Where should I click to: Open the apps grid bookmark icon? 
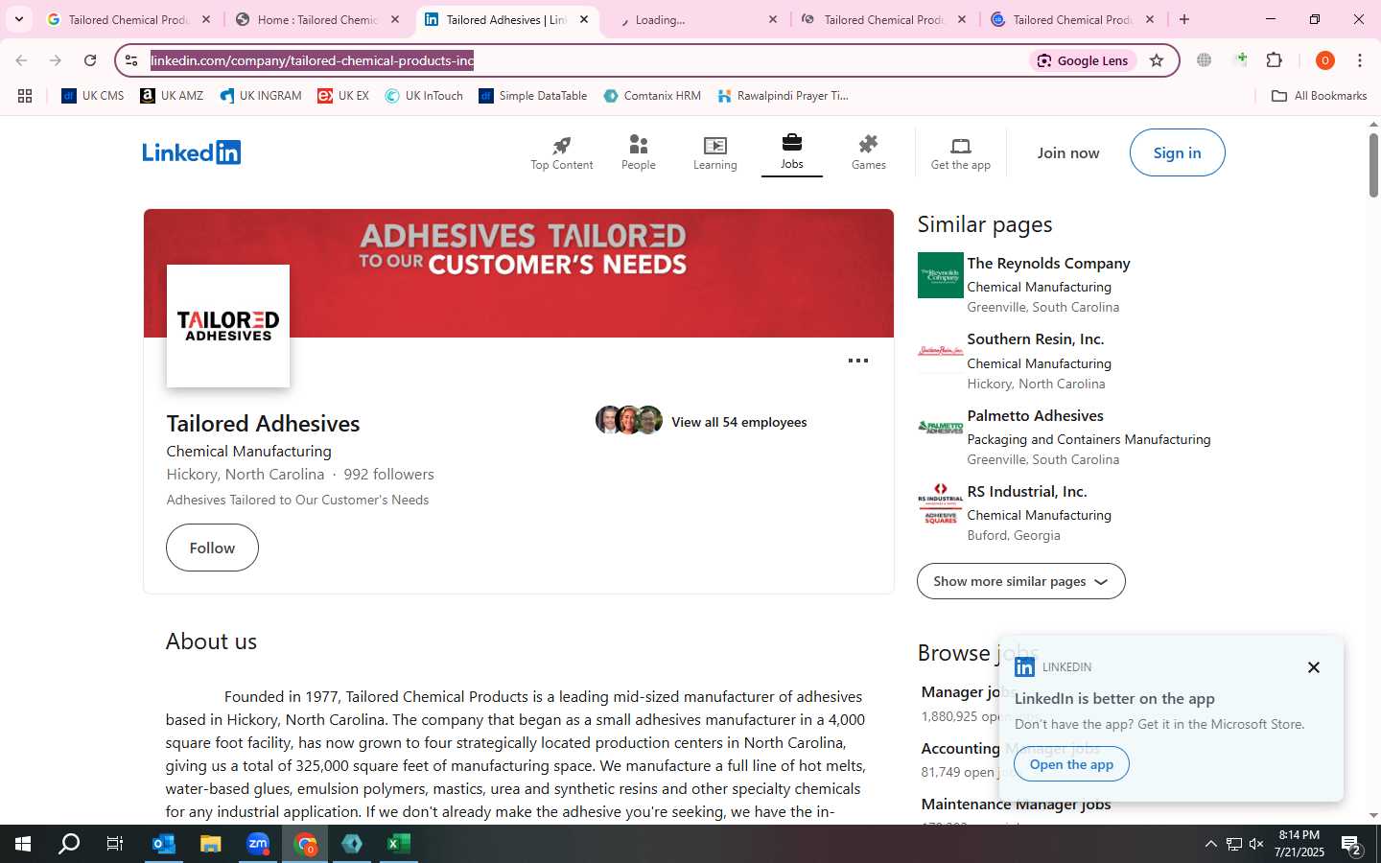(x=25, y=96)
